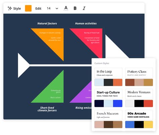Pick 90s Arcade blue swatch
Viewport: 159px width, 135px height.
coord(130,124)
